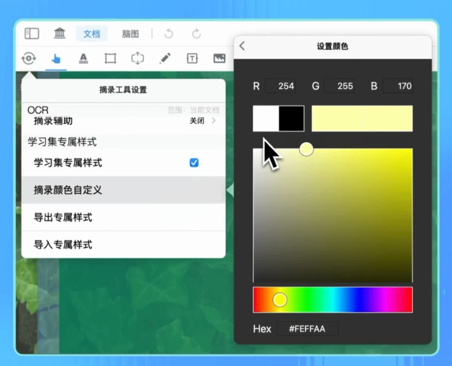Viewport: 452px width, 366px height.
Task: Switch to the 脑图 tab
Action: [x=130, y=34]
